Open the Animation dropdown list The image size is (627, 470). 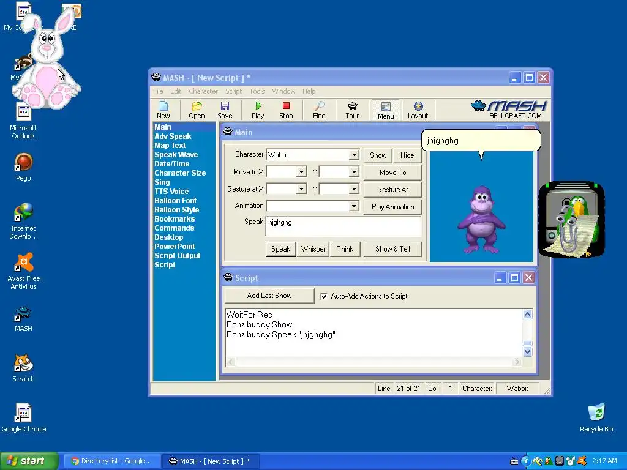pyautogui.click(x=354, y=206)
